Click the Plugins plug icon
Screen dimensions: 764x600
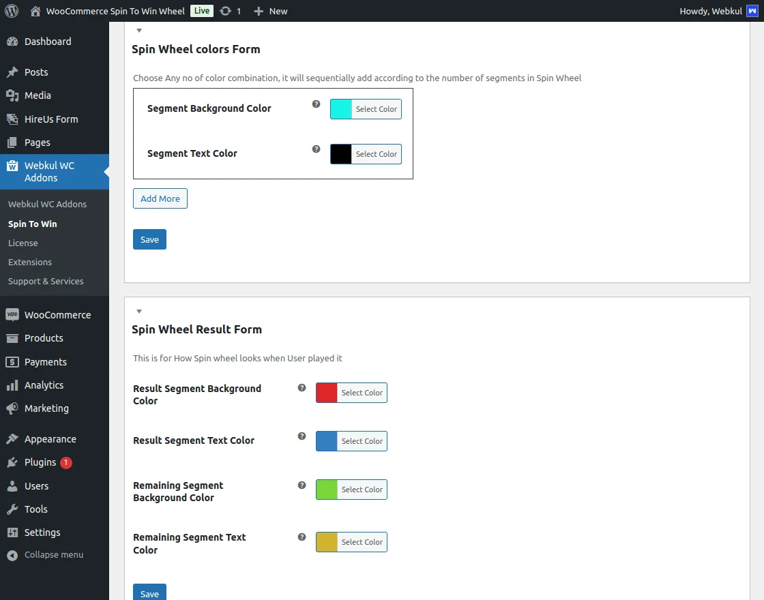tap(12, 462)
